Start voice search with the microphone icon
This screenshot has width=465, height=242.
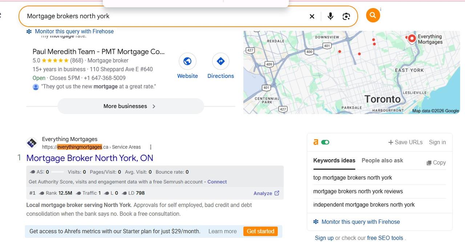pyautogui.click(x=330, y=16)
